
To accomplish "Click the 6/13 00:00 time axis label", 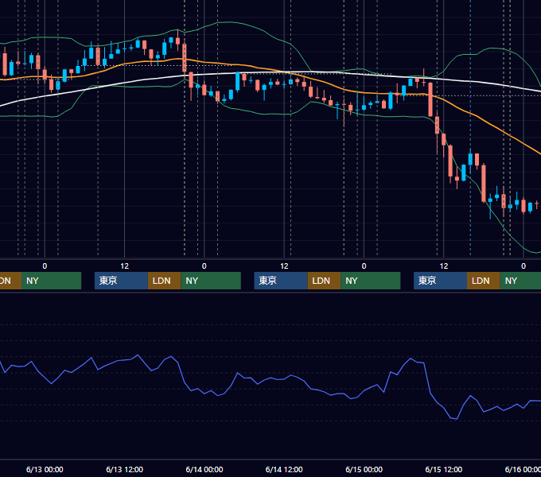I will click(45, 469).
